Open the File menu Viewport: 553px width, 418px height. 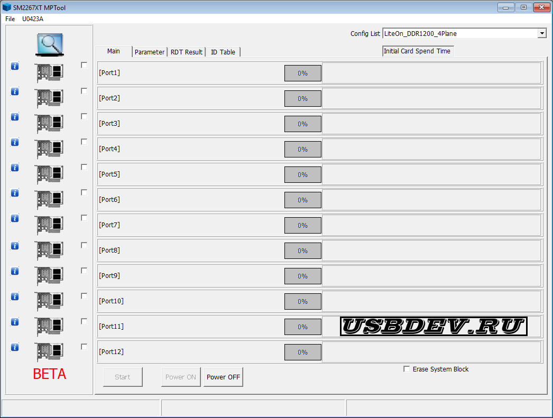(10, 18)
